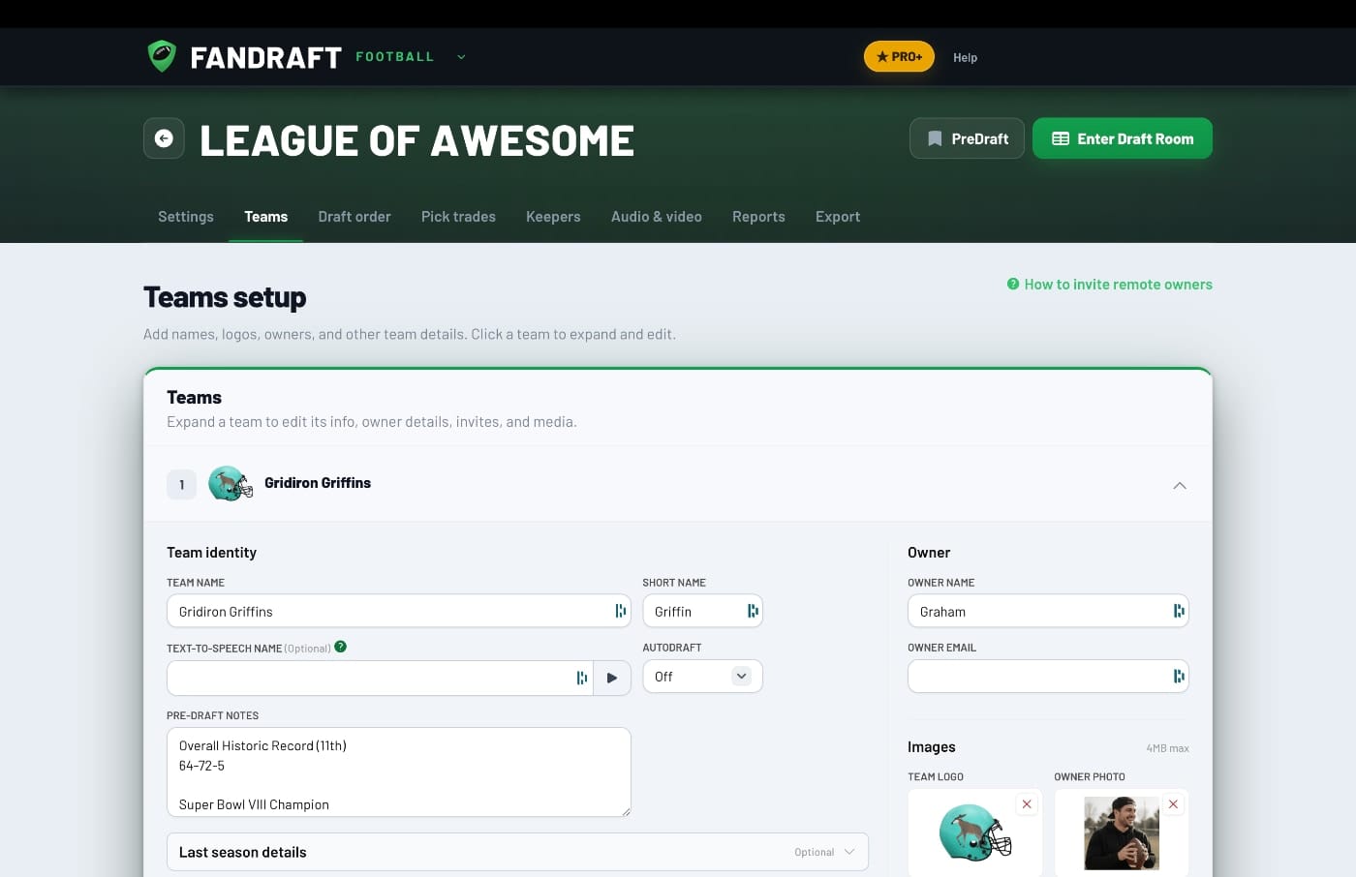Click the Gridiron Griffins team name heading
Viewport: 1356px width, 877px height.
point(318,483)
